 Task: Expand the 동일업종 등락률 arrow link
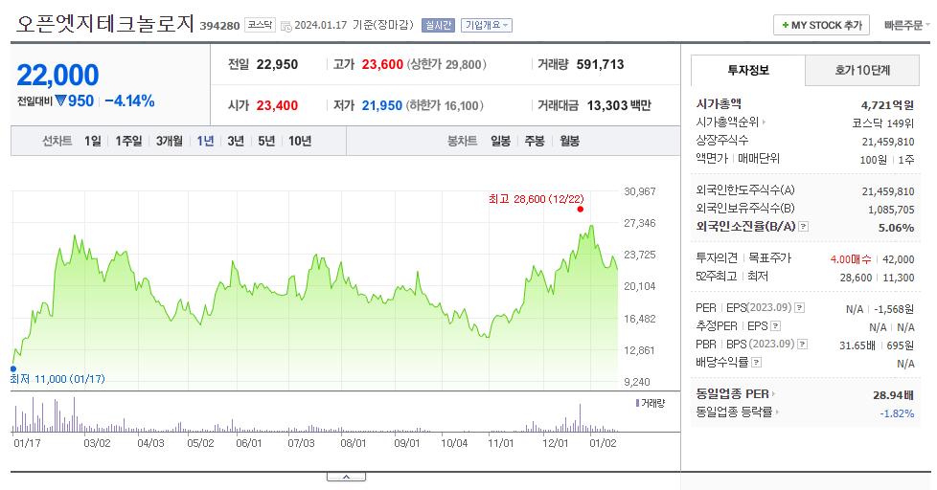tap(777, 412)
